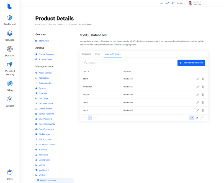Select the Manage Privileges tab
The width and height of the screenshot is (224, 183).
112,54
